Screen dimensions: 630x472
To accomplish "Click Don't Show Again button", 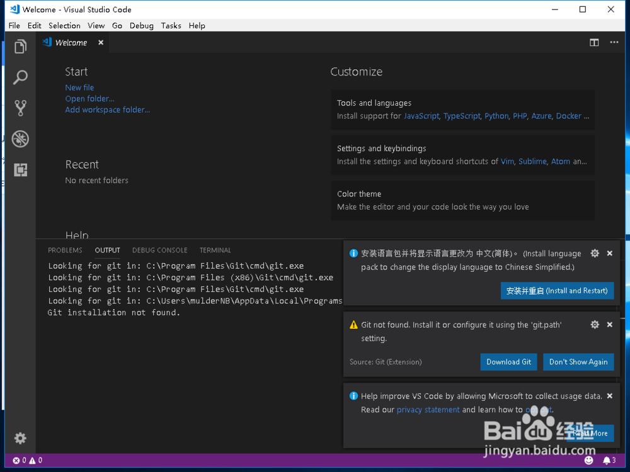I will click(x=578, y=362).
